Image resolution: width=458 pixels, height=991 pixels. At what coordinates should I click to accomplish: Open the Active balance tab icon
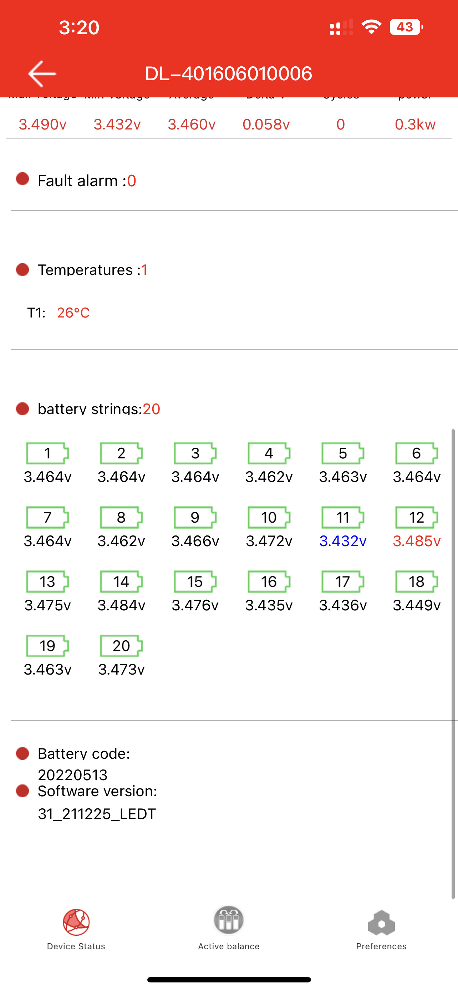229,920
